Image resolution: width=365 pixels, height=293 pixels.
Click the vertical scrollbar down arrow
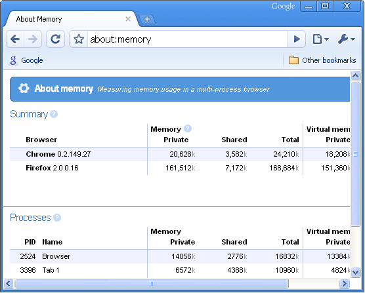tap(355, 272)
